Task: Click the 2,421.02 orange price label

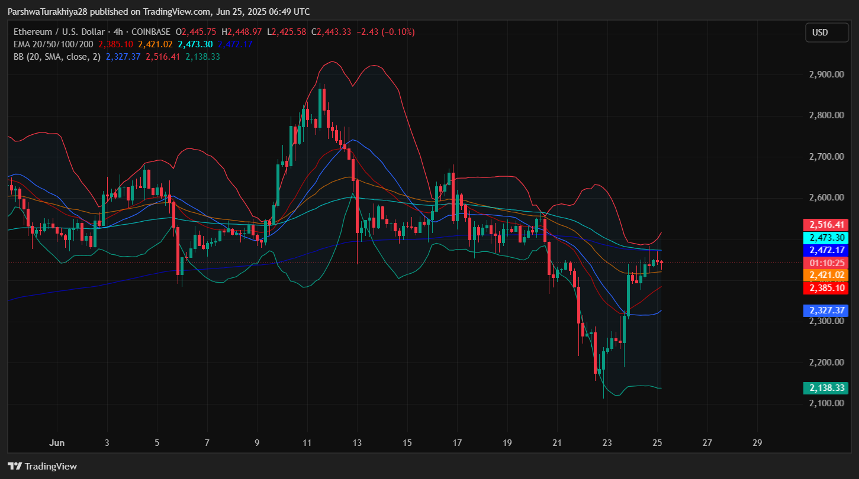Action: click(826, 275)
